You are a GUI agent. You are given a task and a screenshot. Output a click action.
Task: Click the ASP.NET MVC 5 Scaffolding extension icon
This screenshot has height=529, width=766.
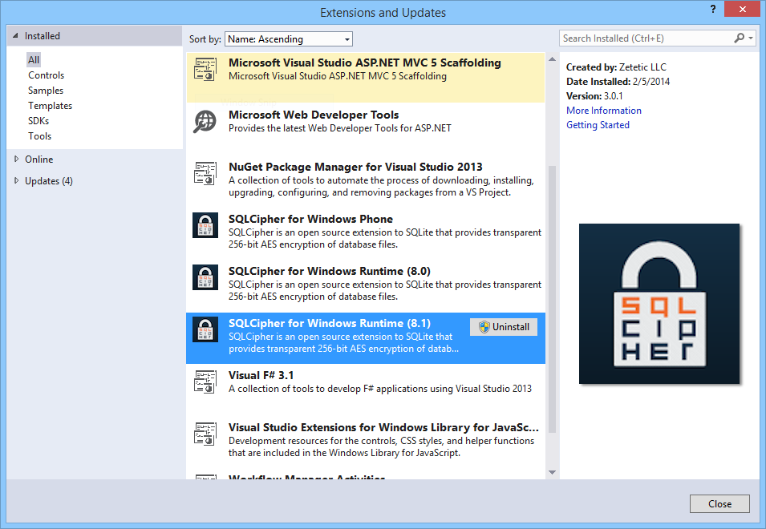pos(205,69)
